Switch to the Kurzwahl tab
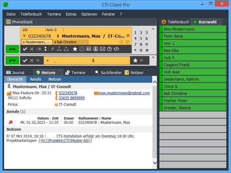231x173 pixels. click(206, 22)
